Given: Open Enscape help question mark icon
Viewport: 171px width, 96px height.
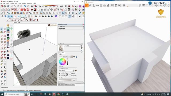Looking at the screenshot, I should pos(169,5).
